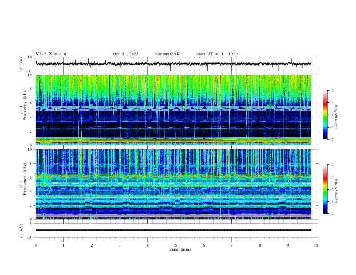Click the "-7" tick on ch.2 colorbar
Viewport: 356px width, 275px height.
click(x=331, y=214)
